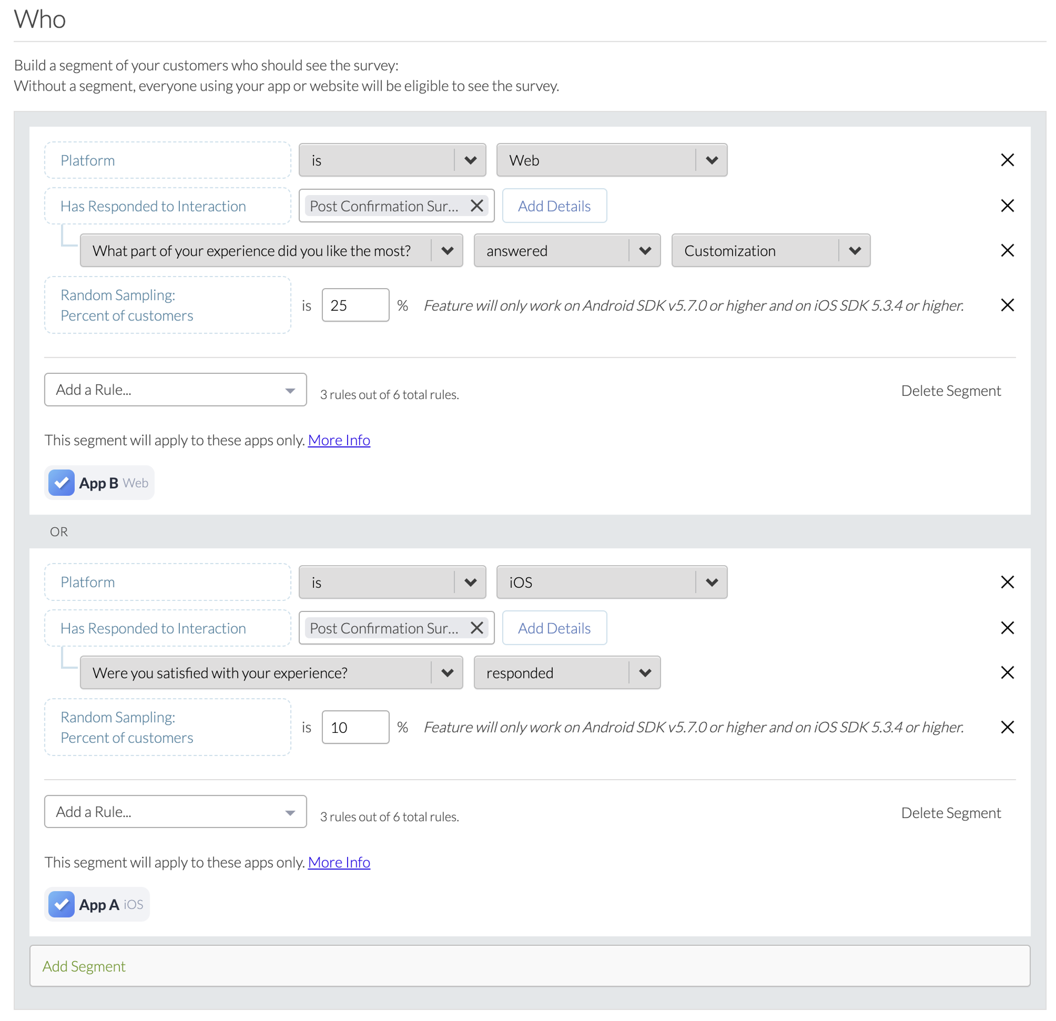Open the Web platform value dropdown

click(x=611, y=160)
